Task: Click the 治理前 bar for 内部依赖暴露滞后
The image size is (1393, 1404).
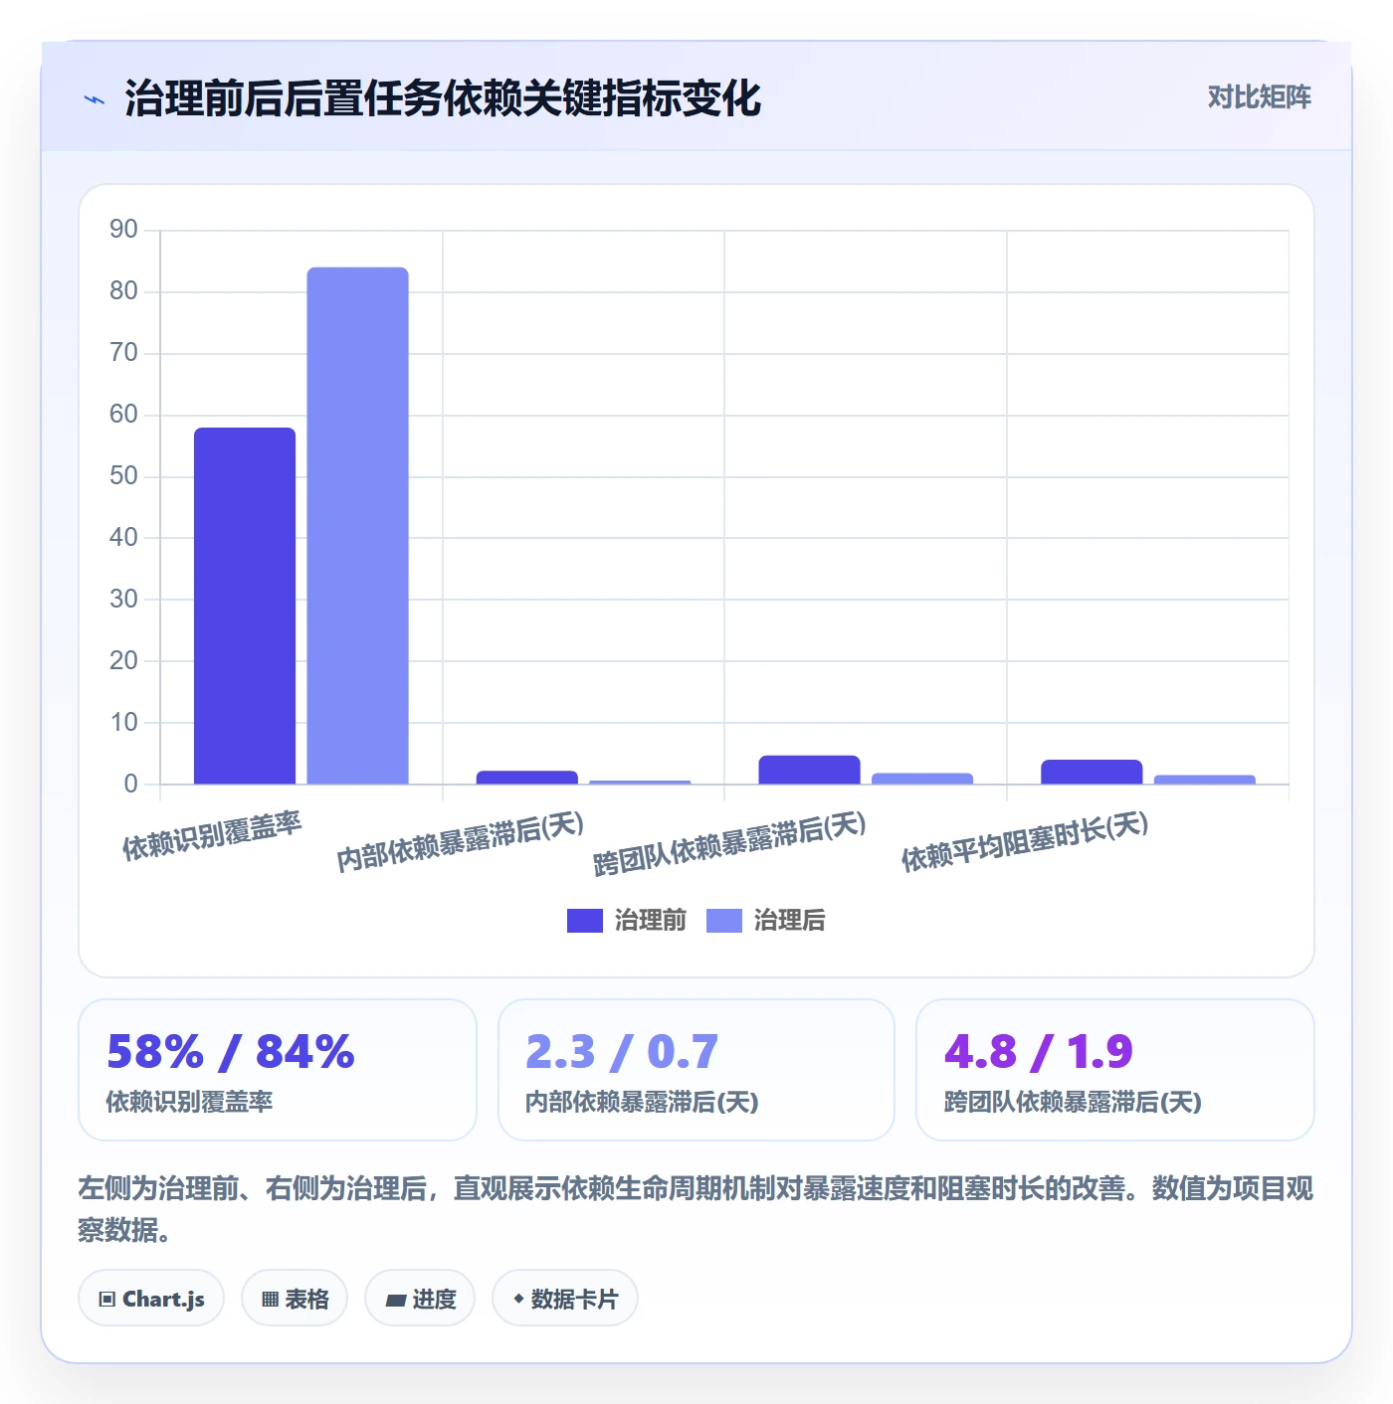Action: tap(527, 778)
